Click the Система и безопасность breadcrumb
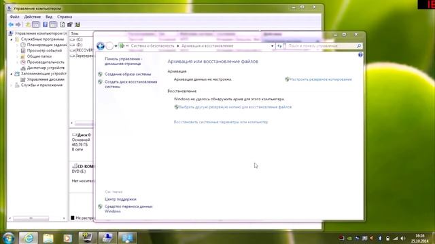The width and height of the screenshot is (435, 244). click(x=152, y=46)
